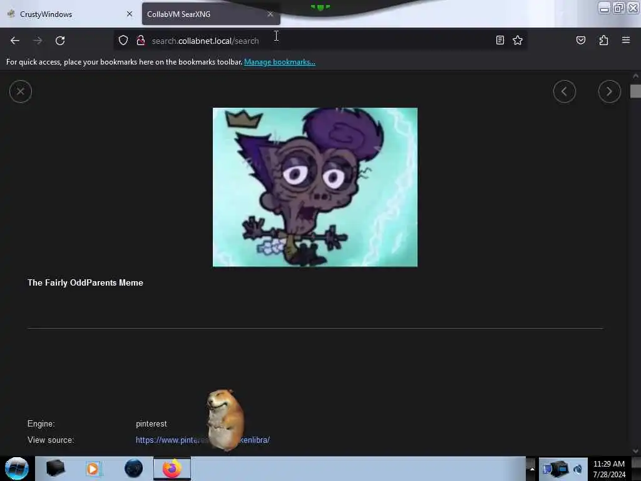Close the CrustyWindows tab
This screenshot has height=481, width=641.
pos(130,14)
